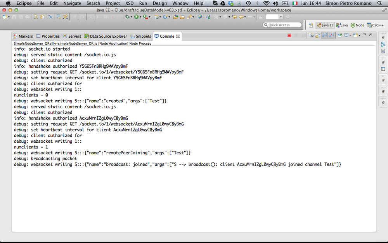The width and height of the screenshot is (388, 243).
Task: Save the current editor file
Action: (x=14, y=17)
